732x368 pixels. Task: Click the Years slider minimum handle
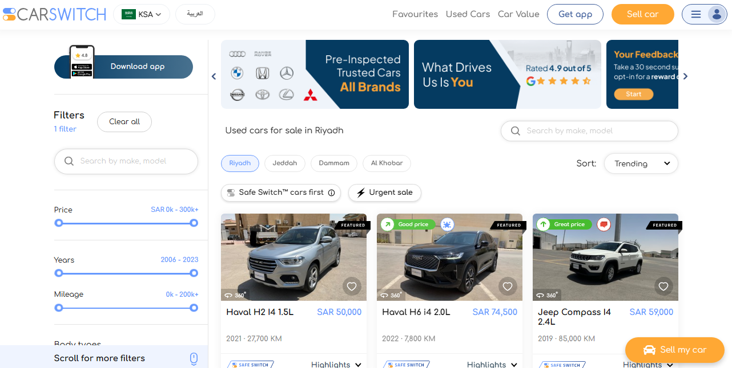coord(59,273)
